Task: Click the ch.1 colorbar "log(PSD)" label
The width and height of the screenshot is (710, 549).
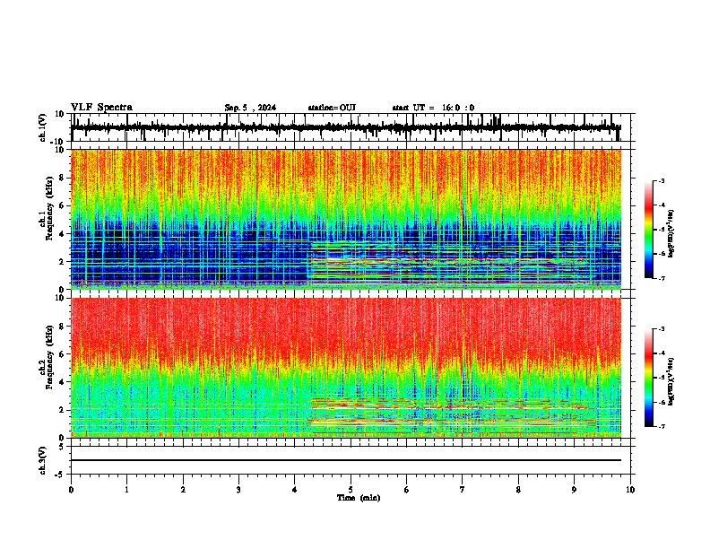Action: click(671, 233)
